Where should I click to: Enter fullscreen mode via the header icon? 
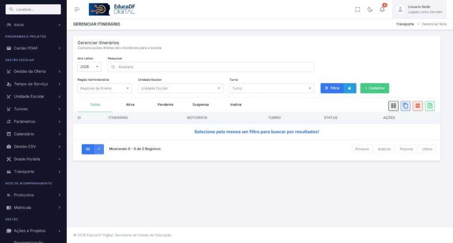[x=357, y=9]
